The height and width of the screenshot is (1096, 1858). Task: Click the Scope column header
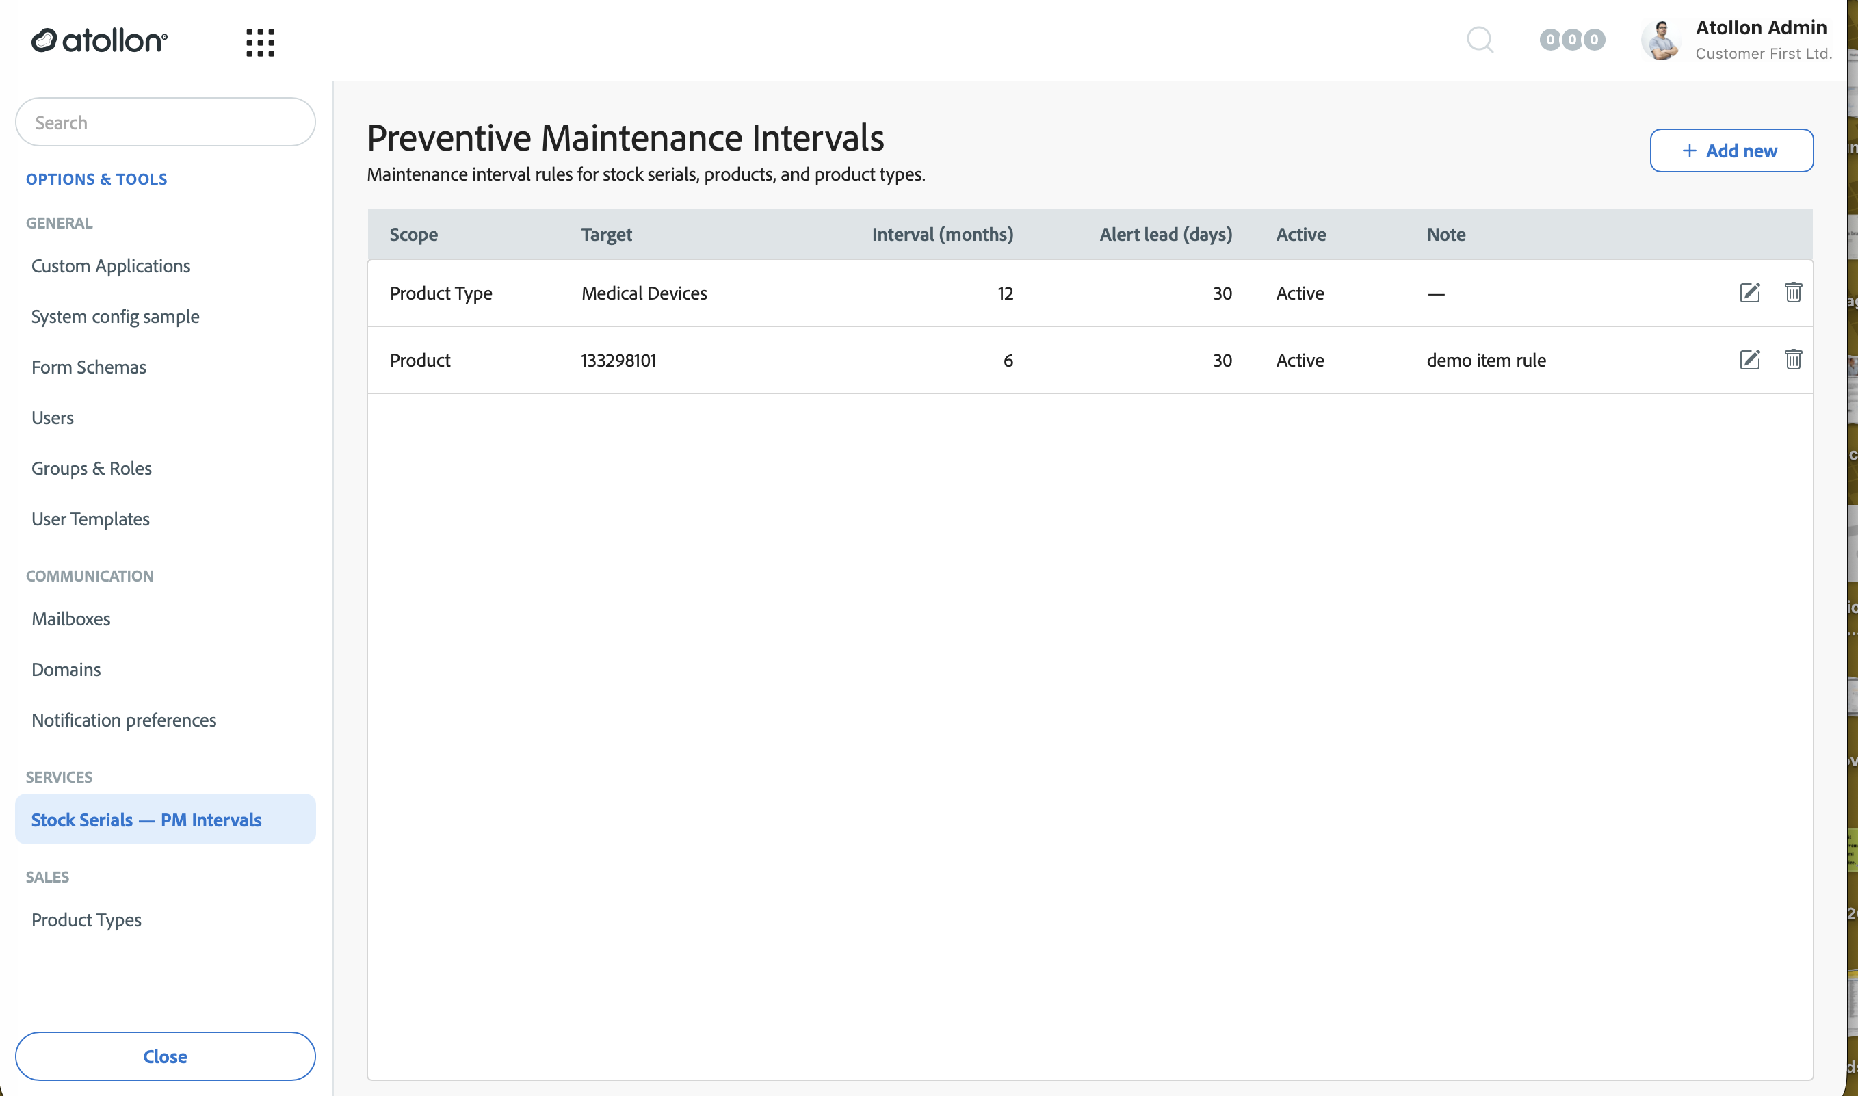tap(414, 234)
